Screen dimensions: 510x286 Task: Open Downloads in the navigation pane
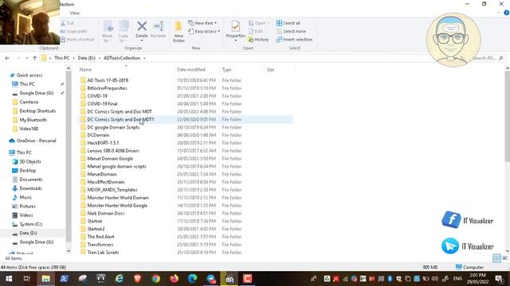30,188
